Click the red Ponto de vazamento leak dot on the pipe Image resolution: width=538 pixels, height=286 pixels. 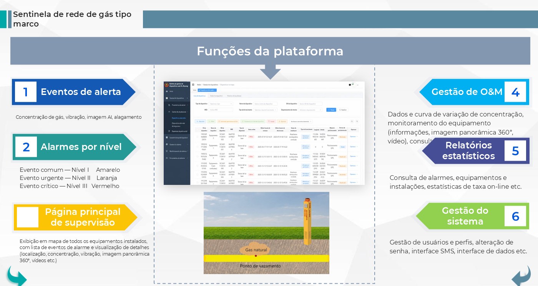coord(256,256)
